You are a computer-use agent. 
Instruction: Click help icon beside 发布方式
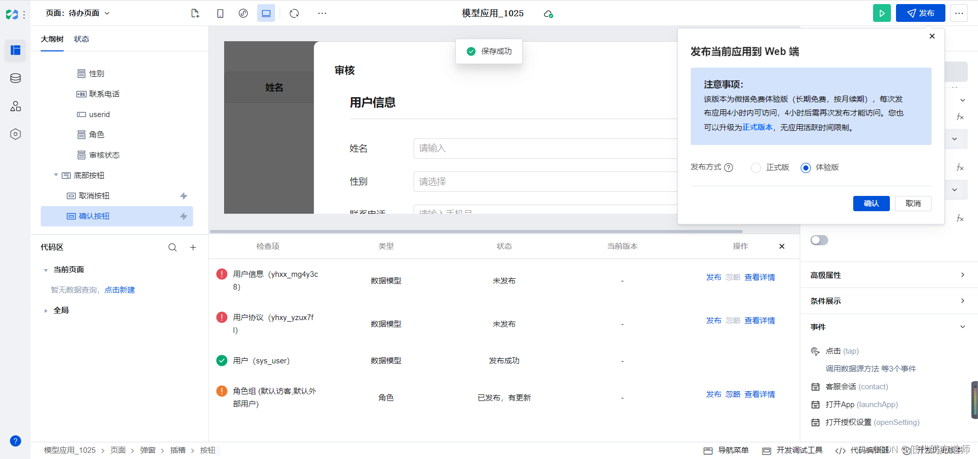(x=728, y=167)
